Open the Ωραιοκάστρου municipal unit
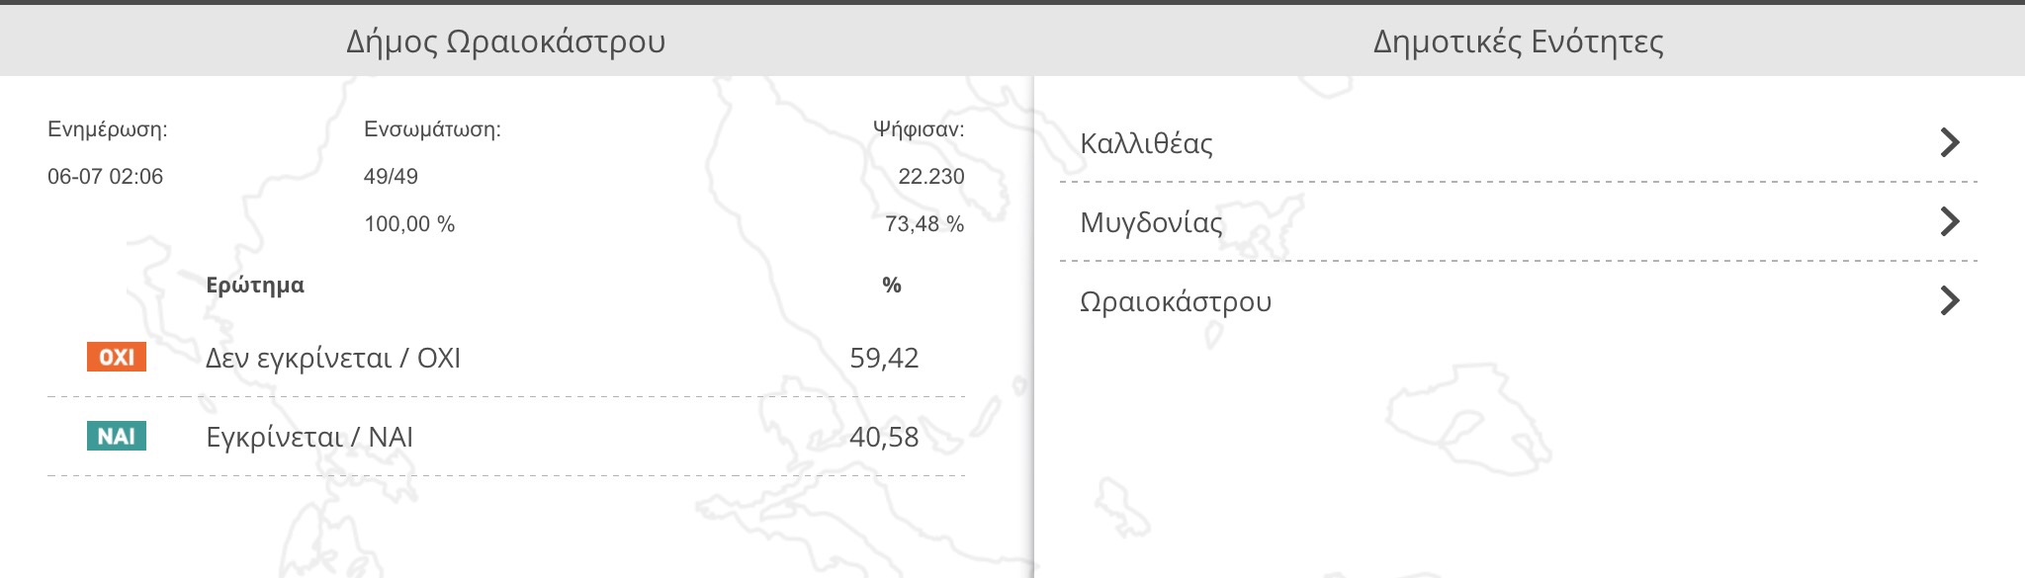This screenshot has width=2025, height=578. (x=1519, y=301)
